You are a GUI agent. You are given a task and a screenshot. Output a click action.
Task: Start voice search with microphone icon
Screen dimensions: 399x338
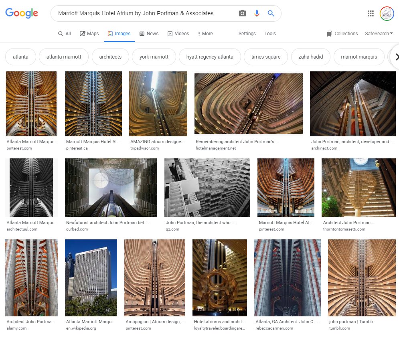pos(257,13)
